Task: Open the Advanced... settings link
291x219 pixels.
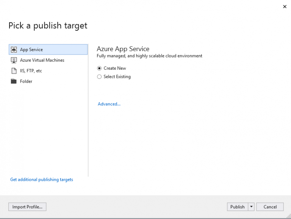Action: point(109,104)
